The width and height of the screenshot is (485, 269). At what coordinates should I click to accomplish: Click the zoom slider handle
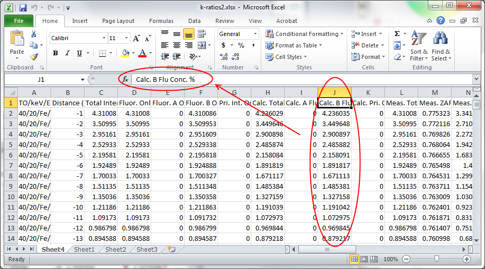click(x=436, y=259)
